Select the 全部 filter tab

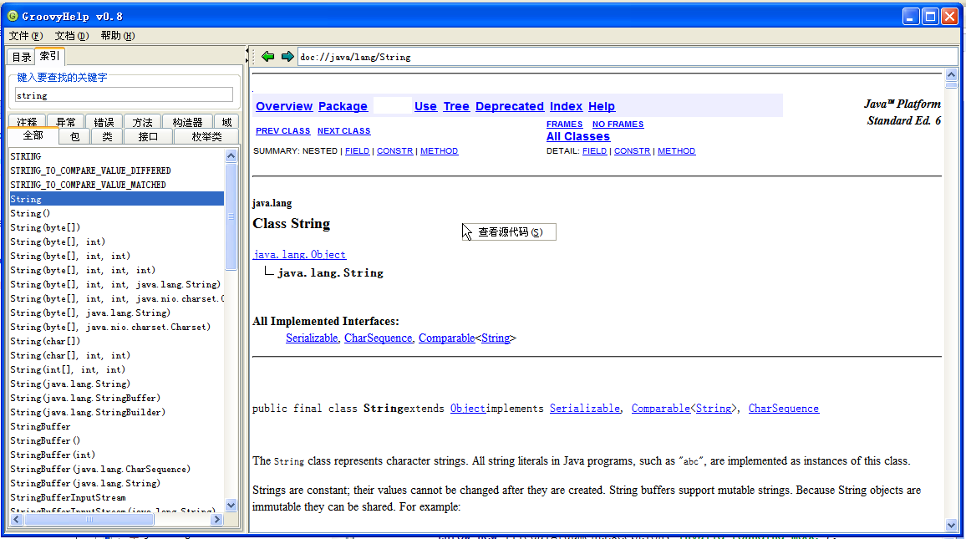33,135
